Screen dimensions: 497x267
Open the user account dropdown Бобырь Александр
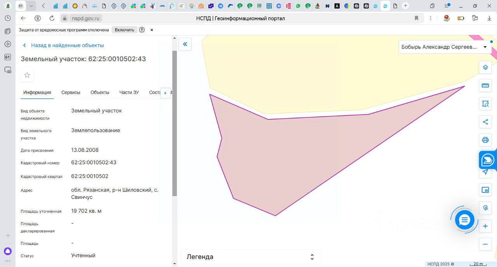tap(445, 47)
